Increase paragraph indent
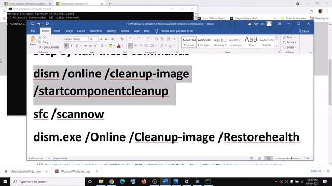Image resolution: width=332 pixels, height=186 pixels. coord(162,39)
